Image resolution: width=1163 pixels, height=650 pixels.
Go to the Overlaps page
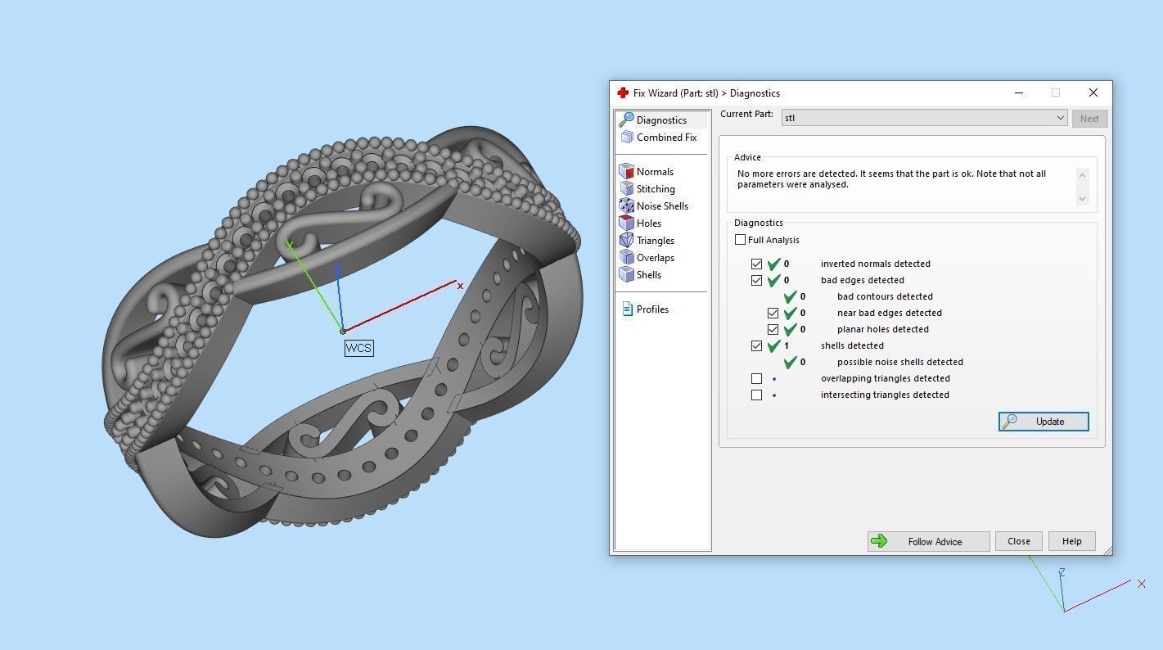click(656, 258)
